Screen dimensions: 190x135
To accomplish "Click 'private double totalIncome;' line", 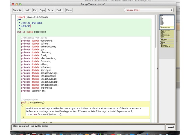I will [39, 76].
